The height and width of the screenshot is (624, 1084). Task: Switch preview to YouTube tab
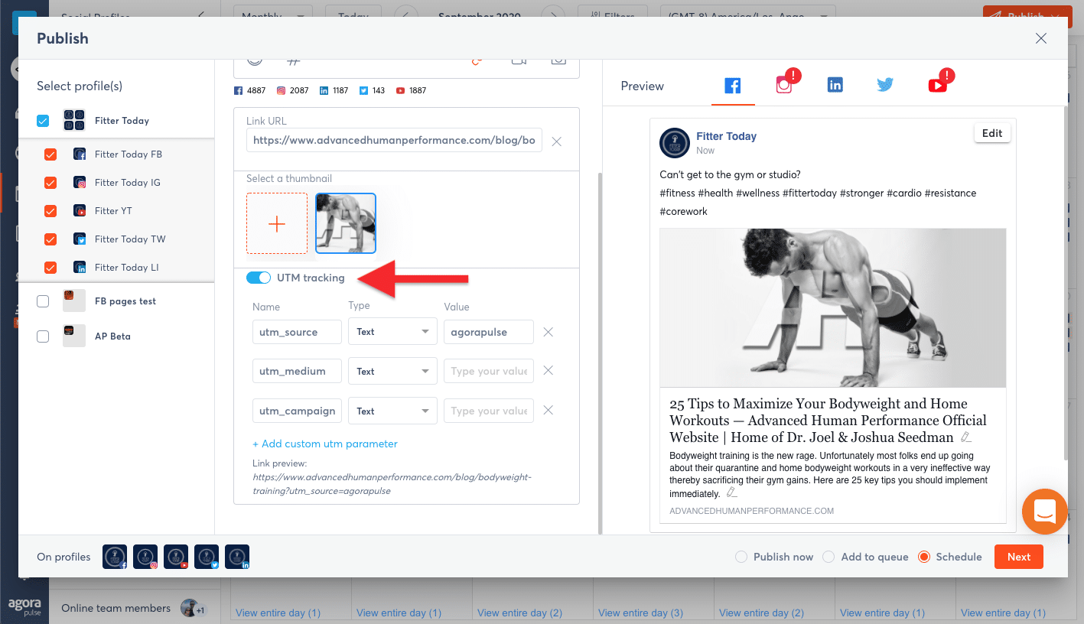[938, 84]
